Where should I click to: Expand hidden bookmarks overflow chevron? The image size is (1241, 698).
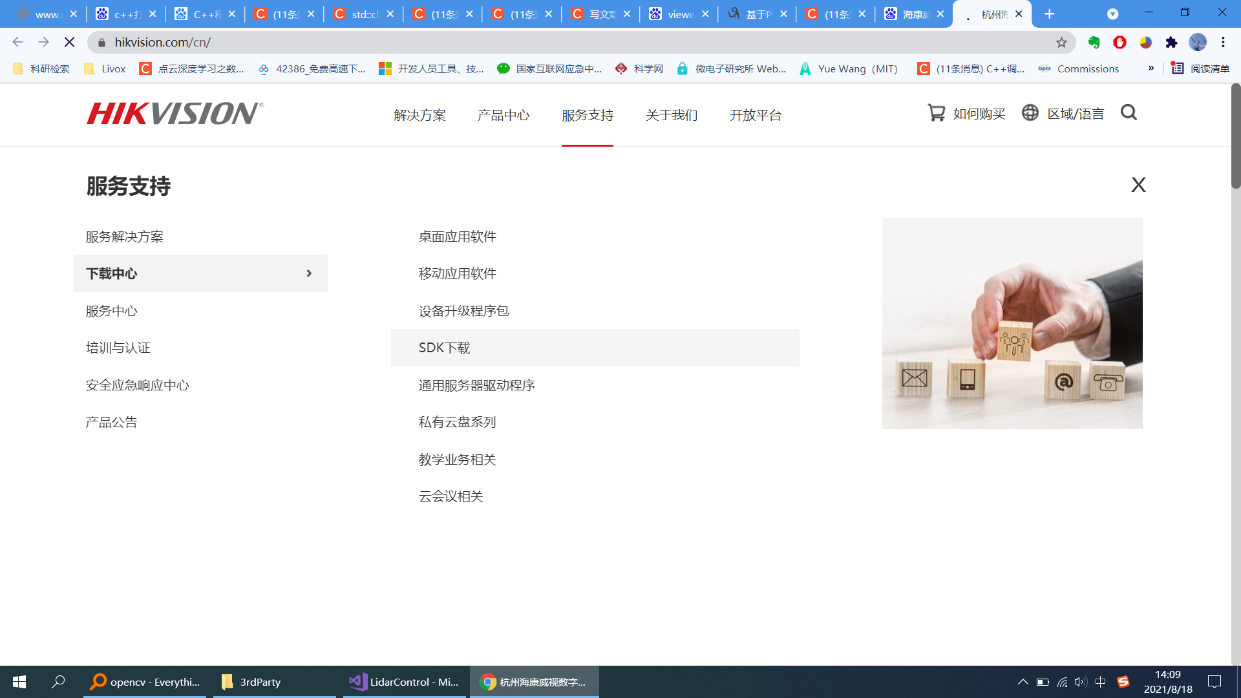(x=1151, y=69)
